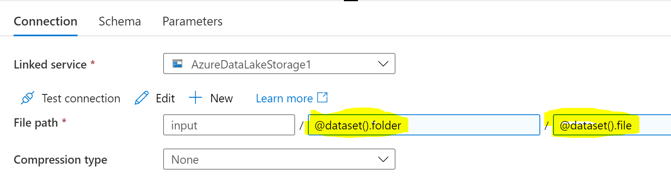Select the Connection tab
Viewport: 671px width, 178px height.
click(x=46, y=21)
